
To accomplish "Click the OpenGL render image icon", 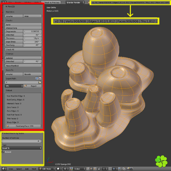I will tap(128, 169).
